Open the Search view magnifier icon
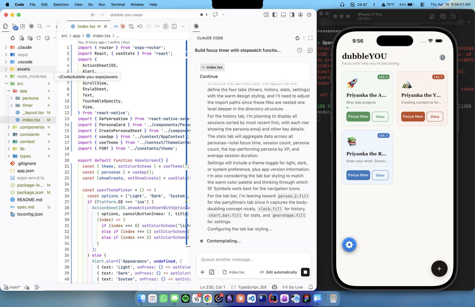Viewport: 475px width, 307px height. (40, 26)
